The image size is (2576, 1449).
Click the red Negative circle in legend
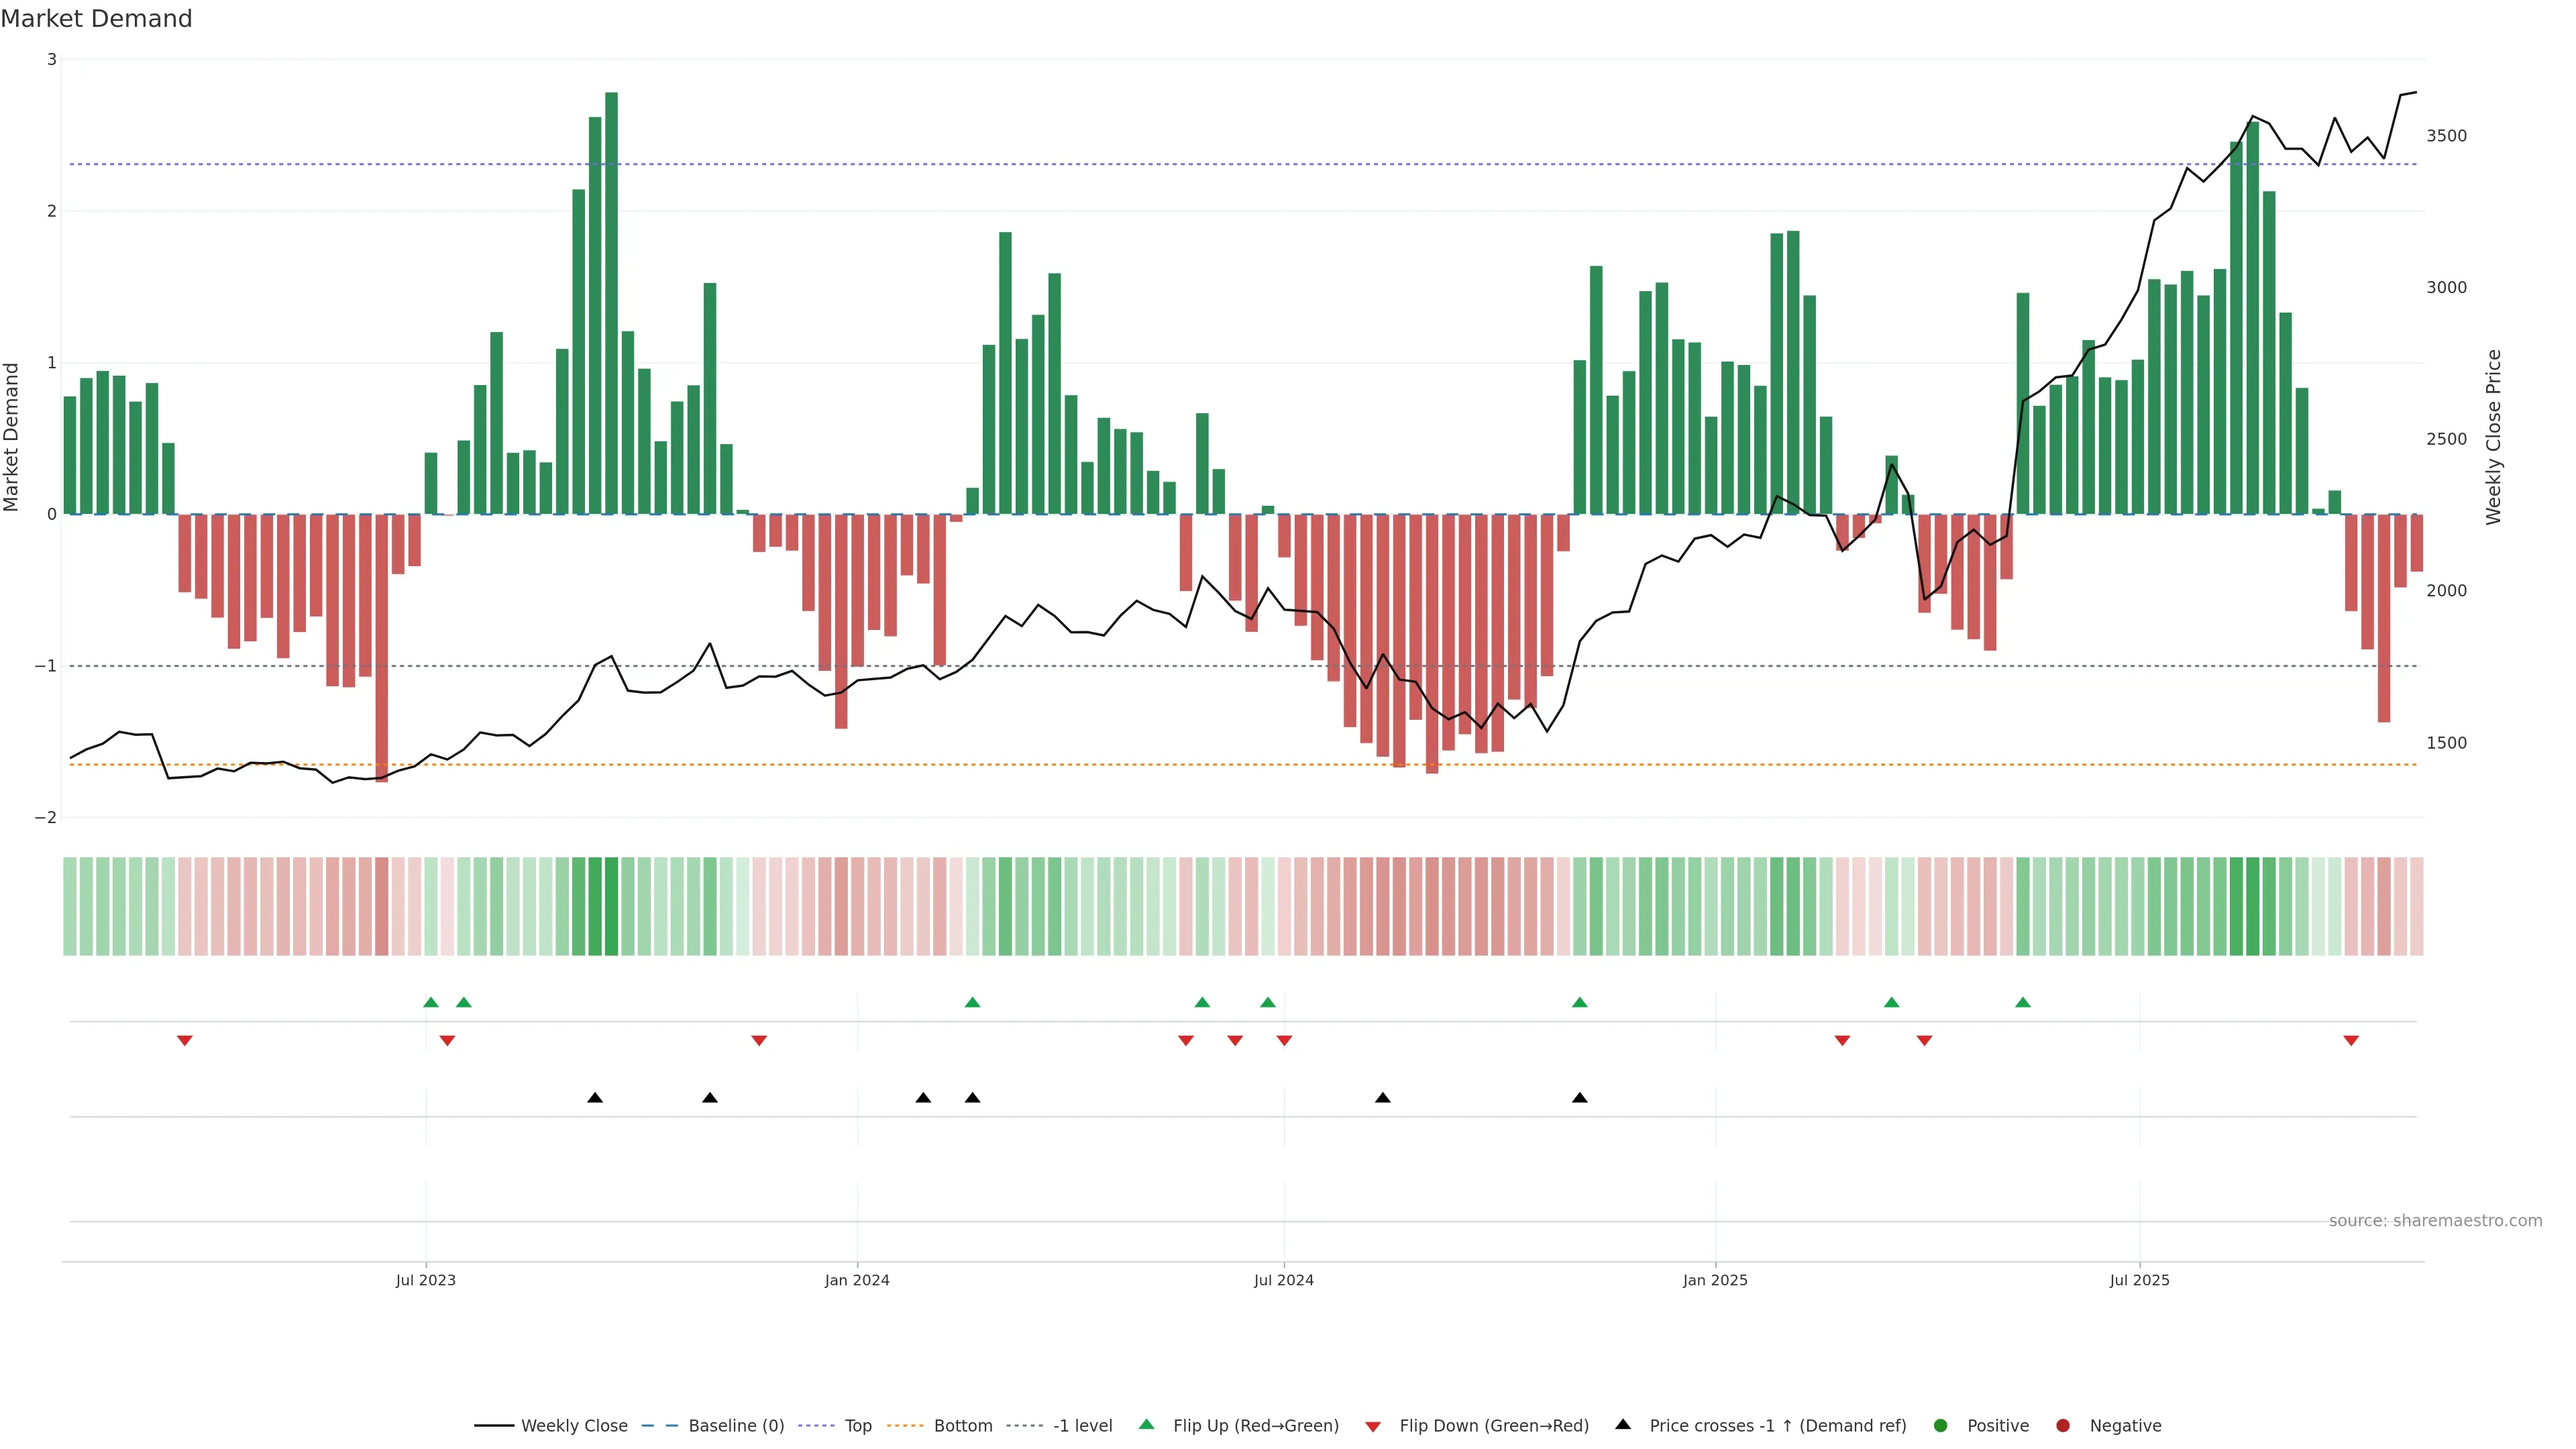[x=2062, y=1425]
